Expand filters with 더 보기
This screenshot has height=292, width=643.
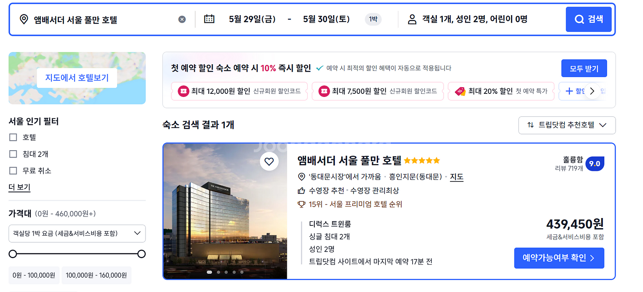click(20, 187)
